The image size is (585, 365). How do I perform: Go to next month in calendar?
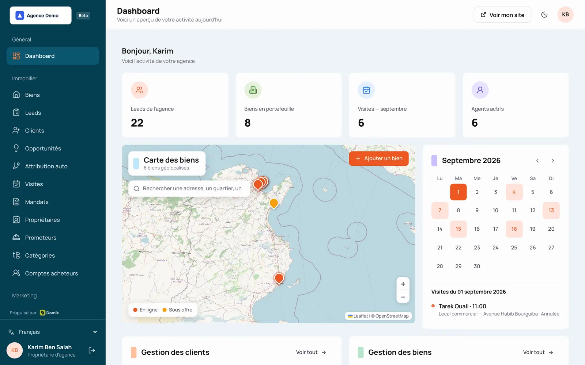553,161
